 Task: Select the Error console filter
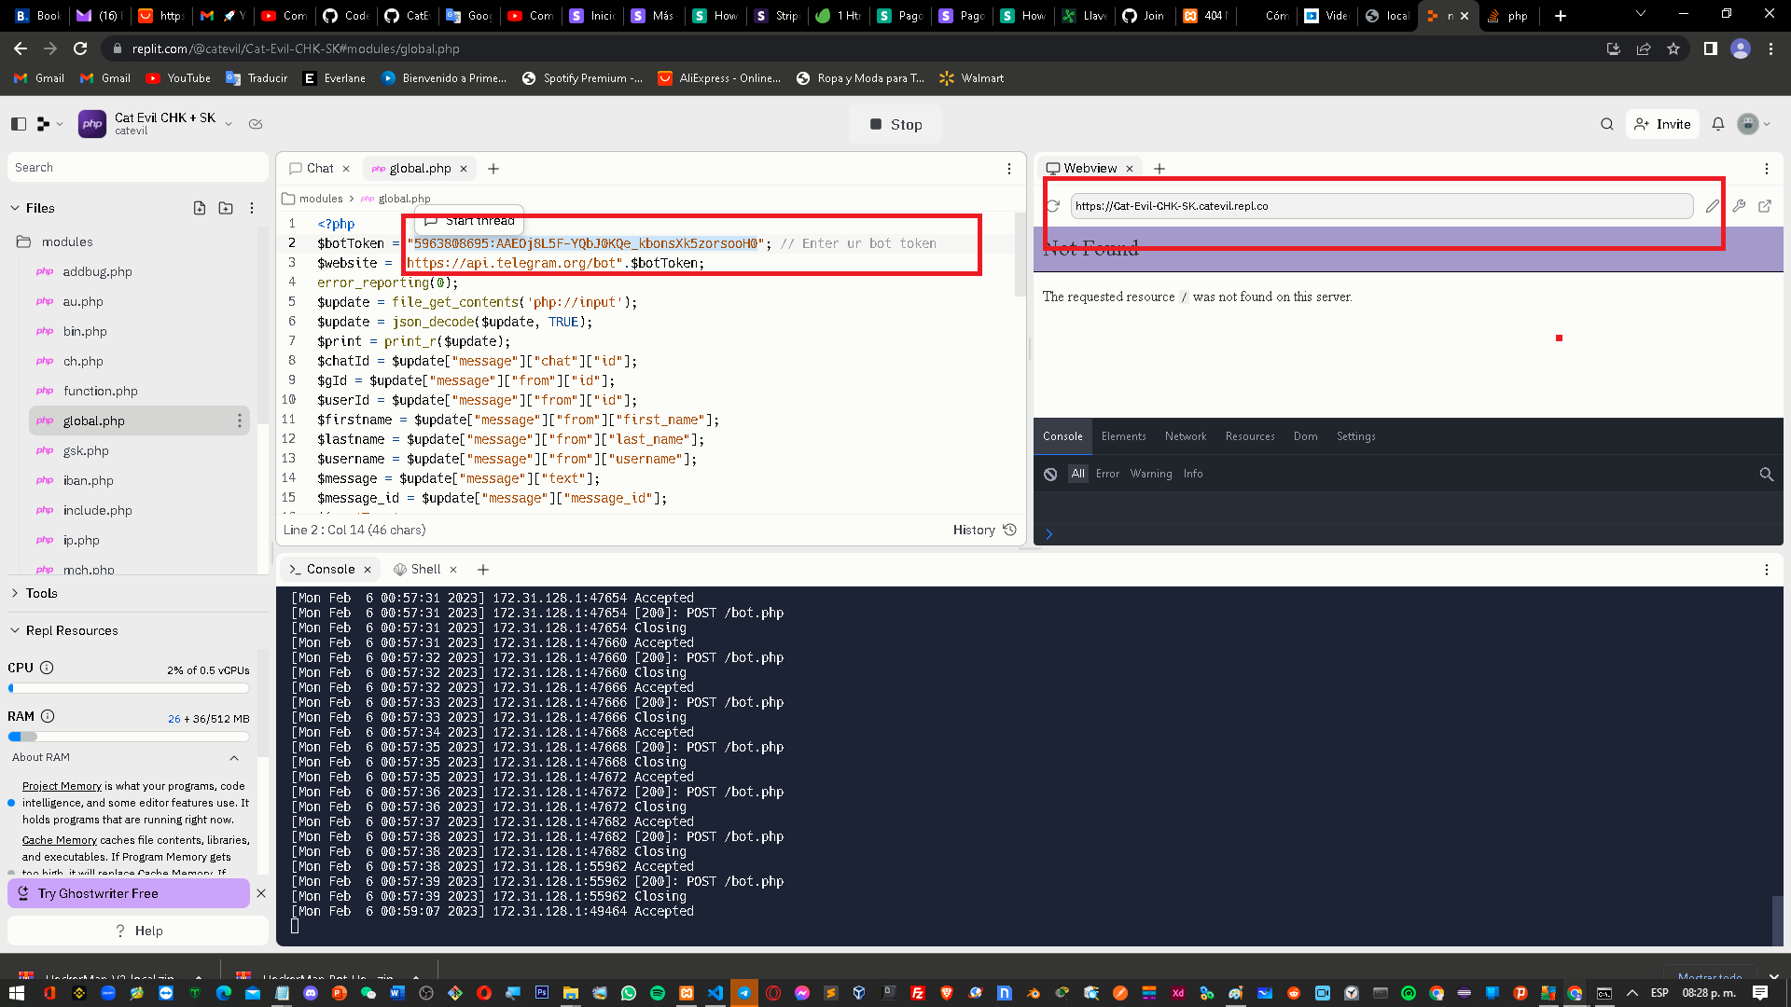pyautogui.click(x=1107, y=474)
